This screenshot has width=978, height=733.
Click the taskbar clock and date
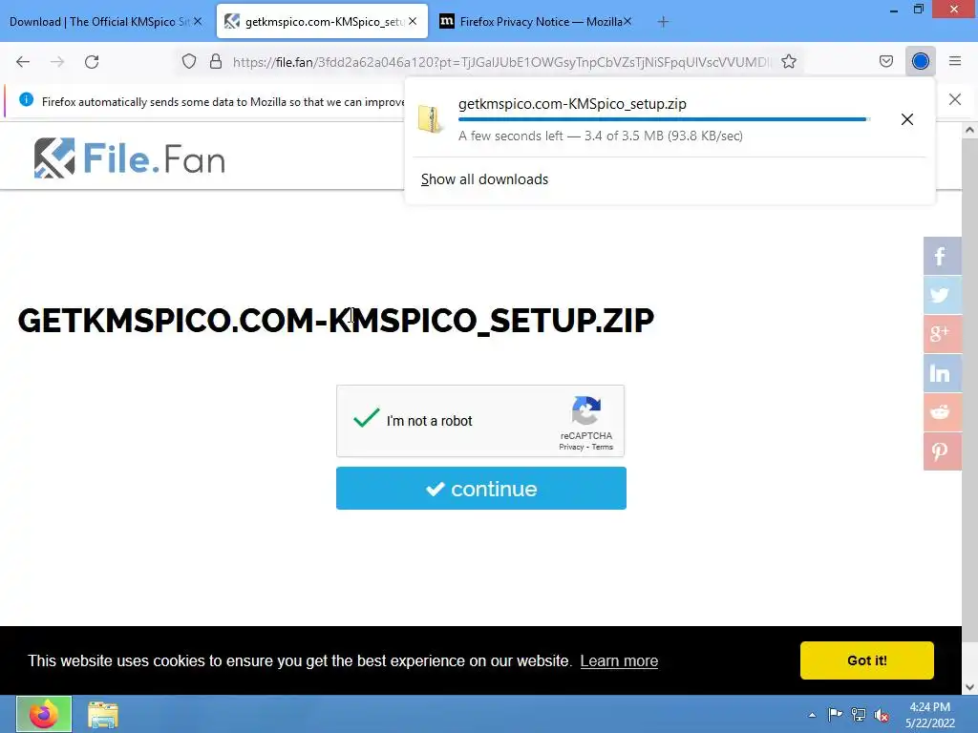coord(930,715)
